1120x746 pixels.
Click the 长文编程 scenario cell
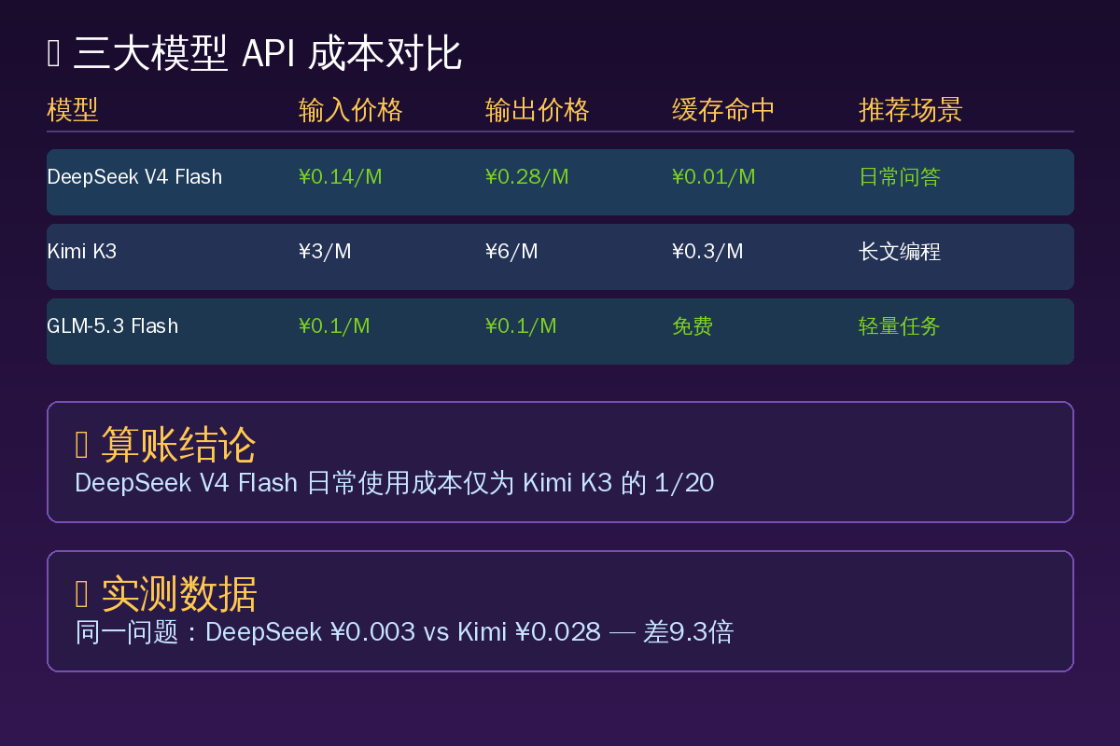(x=900, y=252)
